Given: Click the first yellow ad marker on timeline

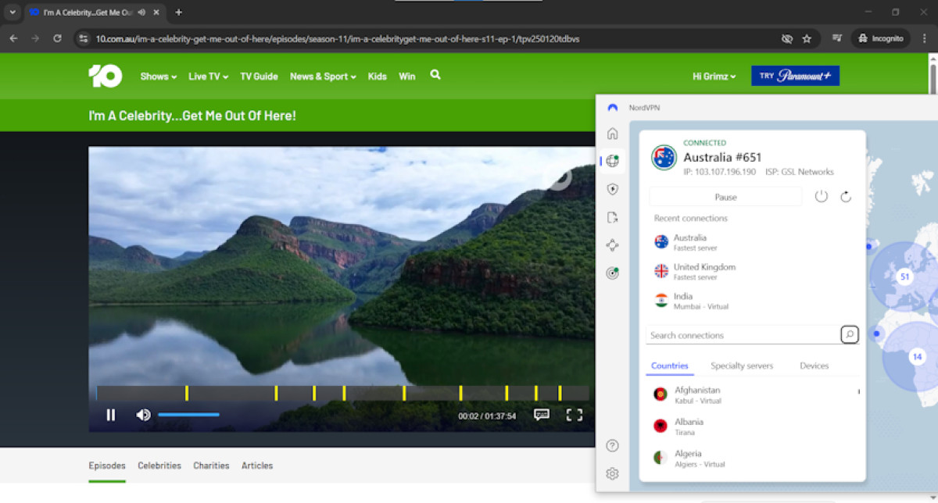Looking at the screenshot, I should [187, 393].
